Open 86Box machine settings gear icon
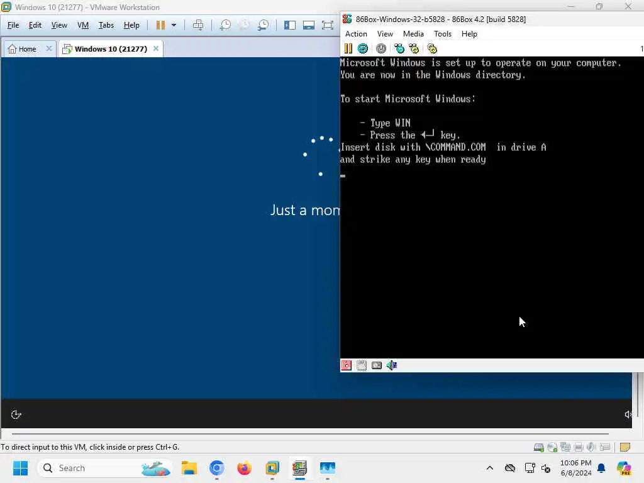The image size is (644, 483). point(432,48)
